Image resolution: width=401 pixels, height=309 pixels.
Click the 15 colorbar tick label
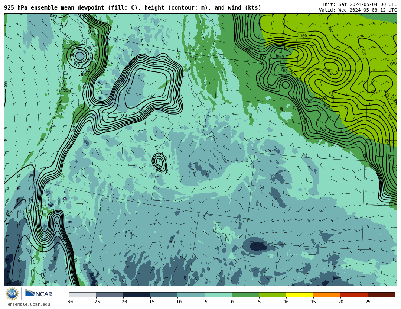click(x=313, y=302)
